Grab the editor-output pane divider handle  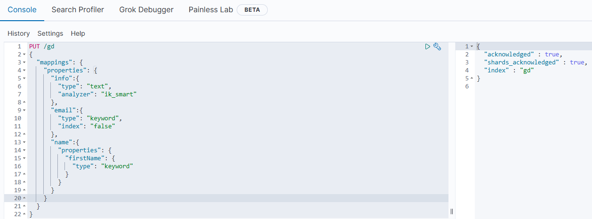coord(452,211)
